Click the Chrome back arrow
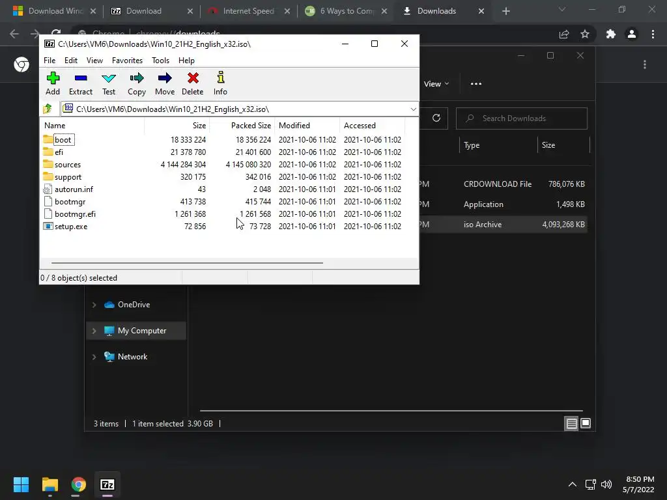667x500 pixels. [x=14, y=34]
